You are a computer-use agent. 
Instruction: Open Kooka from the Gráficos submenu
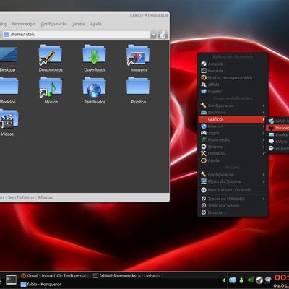(x=278, y=135)
